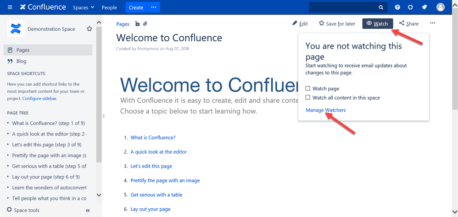The height and width of the screenshot is (217, 458).
Task: Open content link Prettify the page with an image
Action: [x=165, y=180]
